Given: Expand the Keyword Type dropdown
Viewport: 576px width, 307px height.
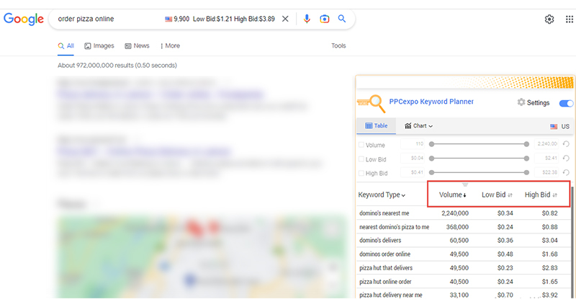Looking at the screenshot, I should coord(382,195).
